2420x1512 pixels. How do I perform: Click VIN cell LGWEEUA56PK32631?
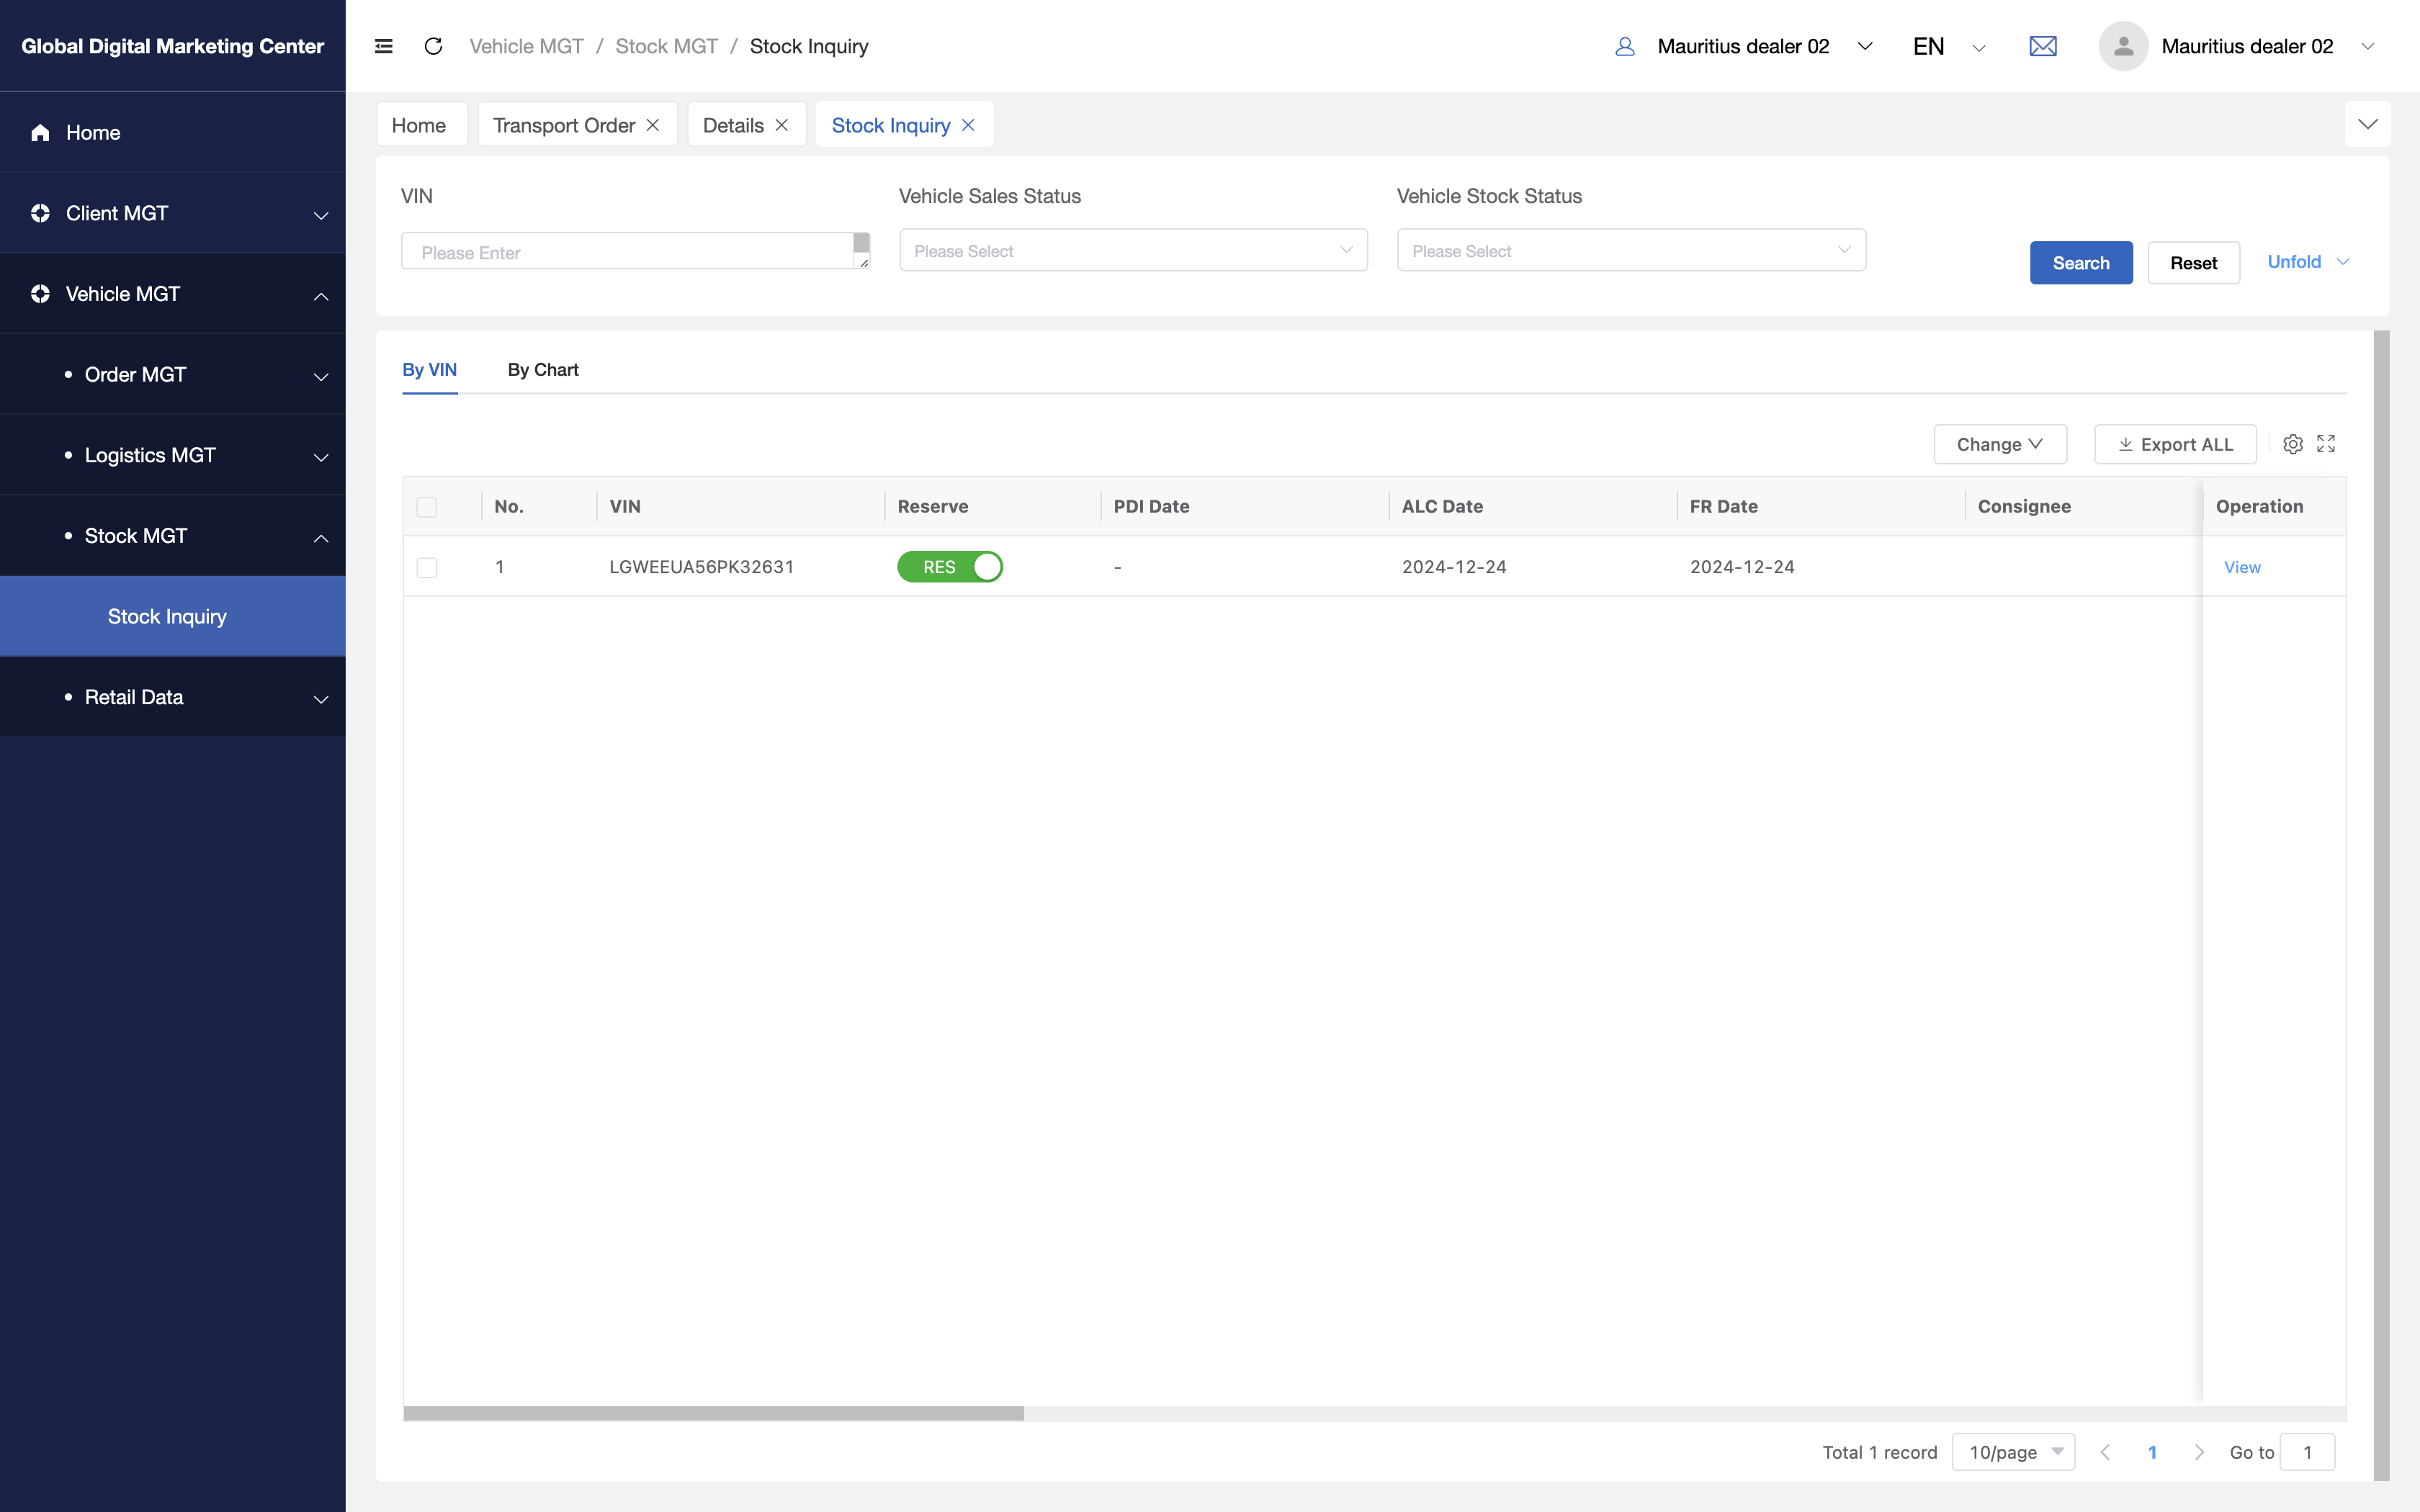pos(701,567)
